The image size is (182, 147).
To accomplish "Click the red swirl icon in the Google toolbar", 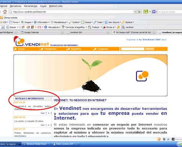I will click(x=28, y=27).
